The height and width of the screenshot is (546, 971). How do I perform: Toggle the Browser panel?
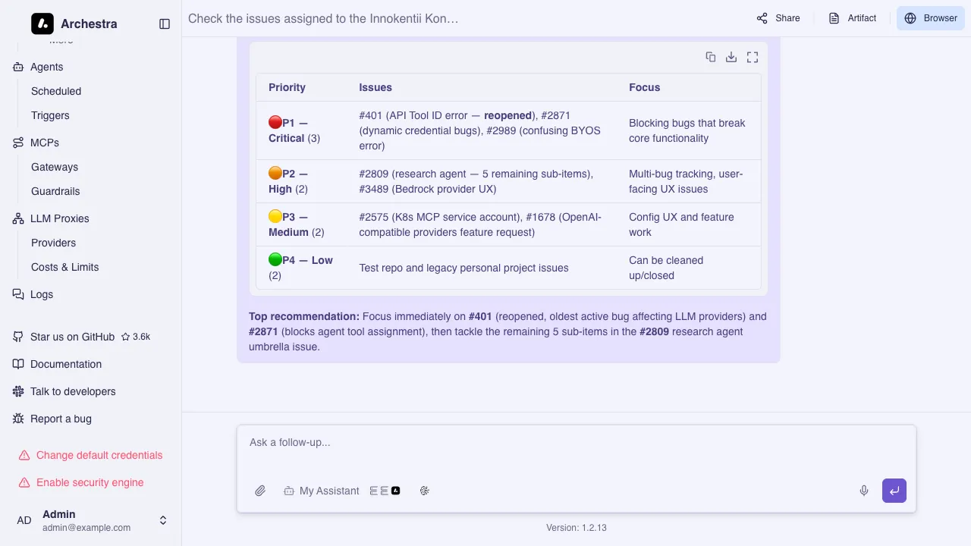pos(931,18)
